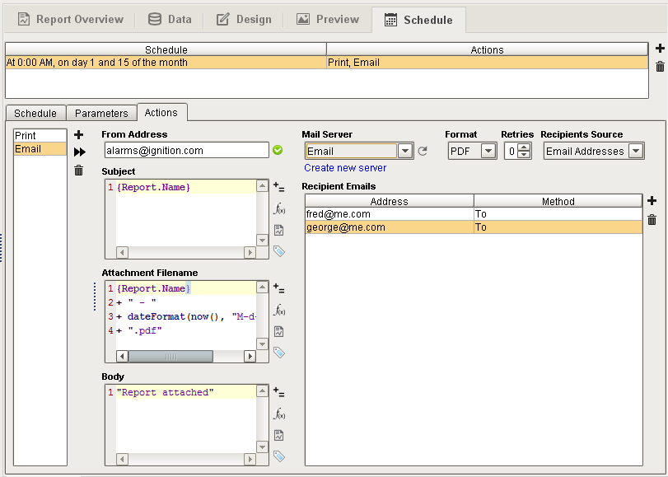
Task: Open the Parameters tab
Action: 101,113
